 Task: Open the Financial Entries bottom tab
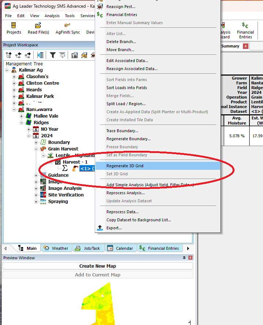(x=159, y=248)
